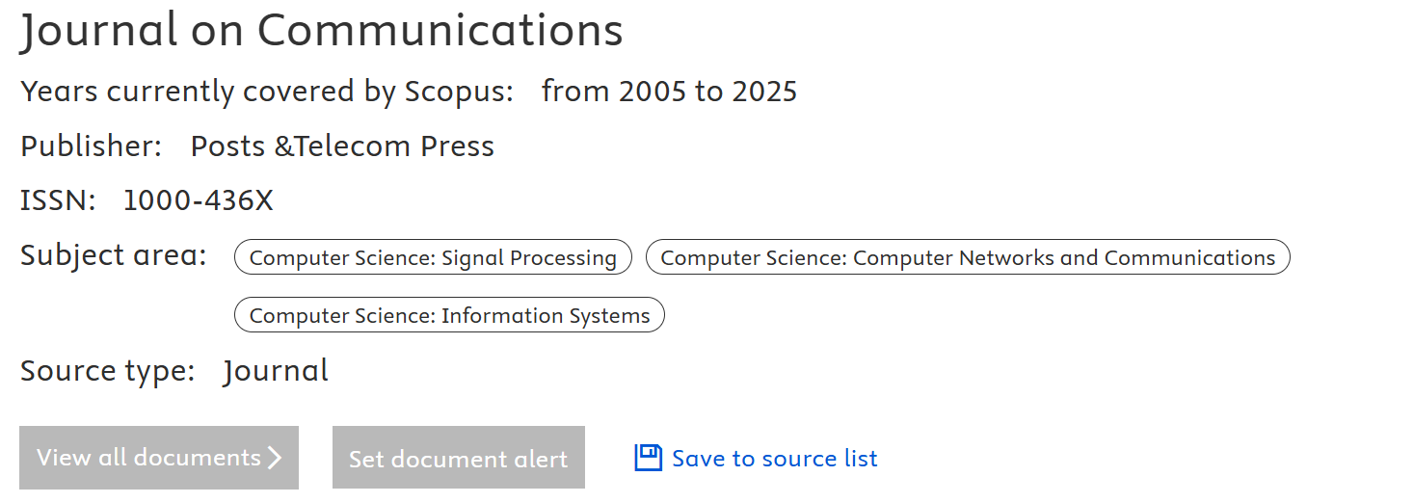Screen dimensions: 1413x503
Task: Follow the Save to source list link
Action: pos(774,459)
